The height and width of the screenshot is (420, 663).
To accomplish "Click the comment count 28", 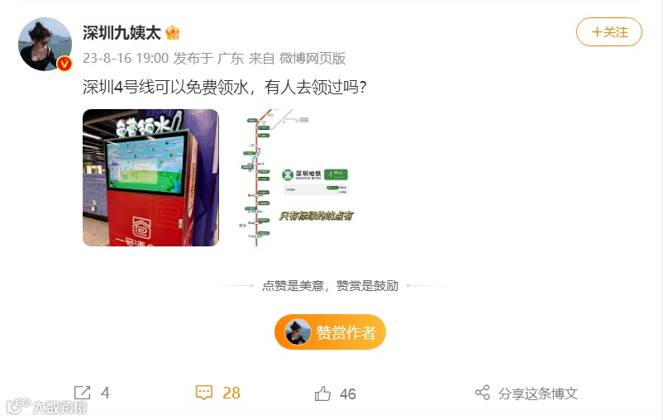I will [231, 393].
